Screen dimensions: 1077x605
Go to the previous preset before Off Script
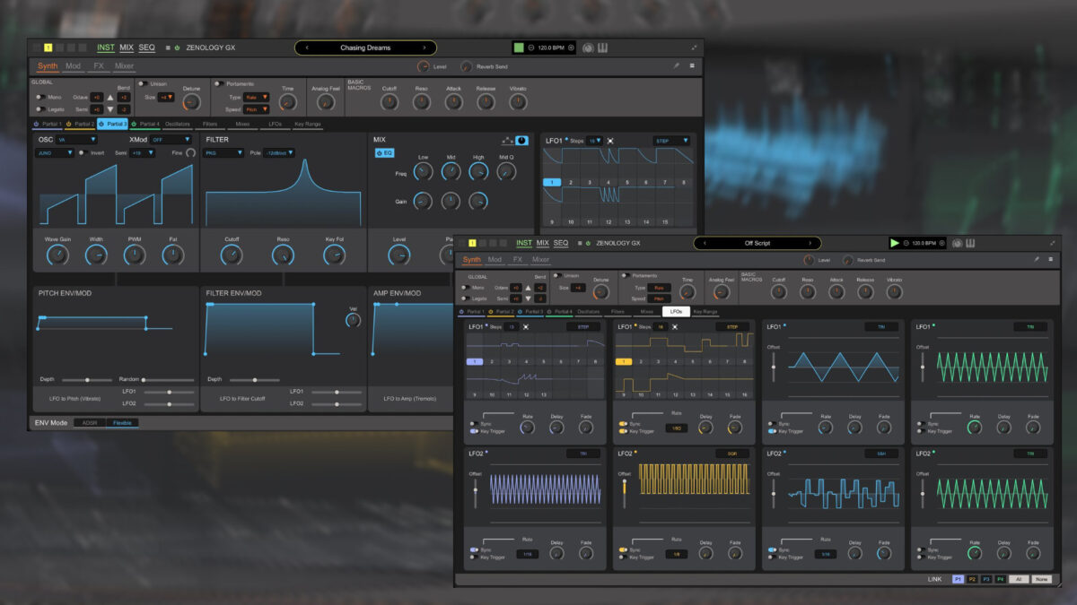click(x=705, y=243)
